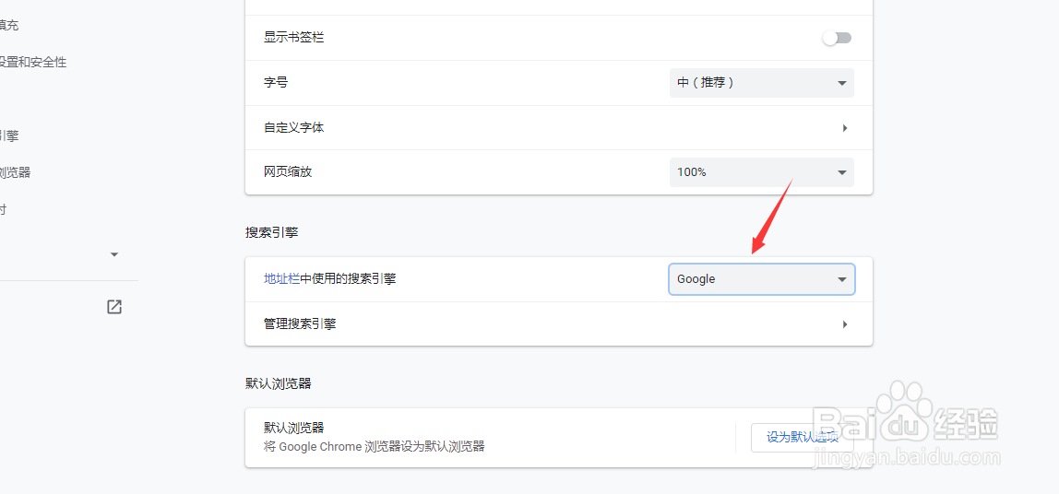Screen dimensions: 1059x494
Task: Open the 自定义字体 row arrow
Action: [x=845, y=127]
